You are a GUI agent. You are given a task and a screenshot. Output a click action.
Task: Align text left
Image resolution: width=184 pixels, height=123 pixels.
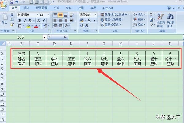pos(55,21)
